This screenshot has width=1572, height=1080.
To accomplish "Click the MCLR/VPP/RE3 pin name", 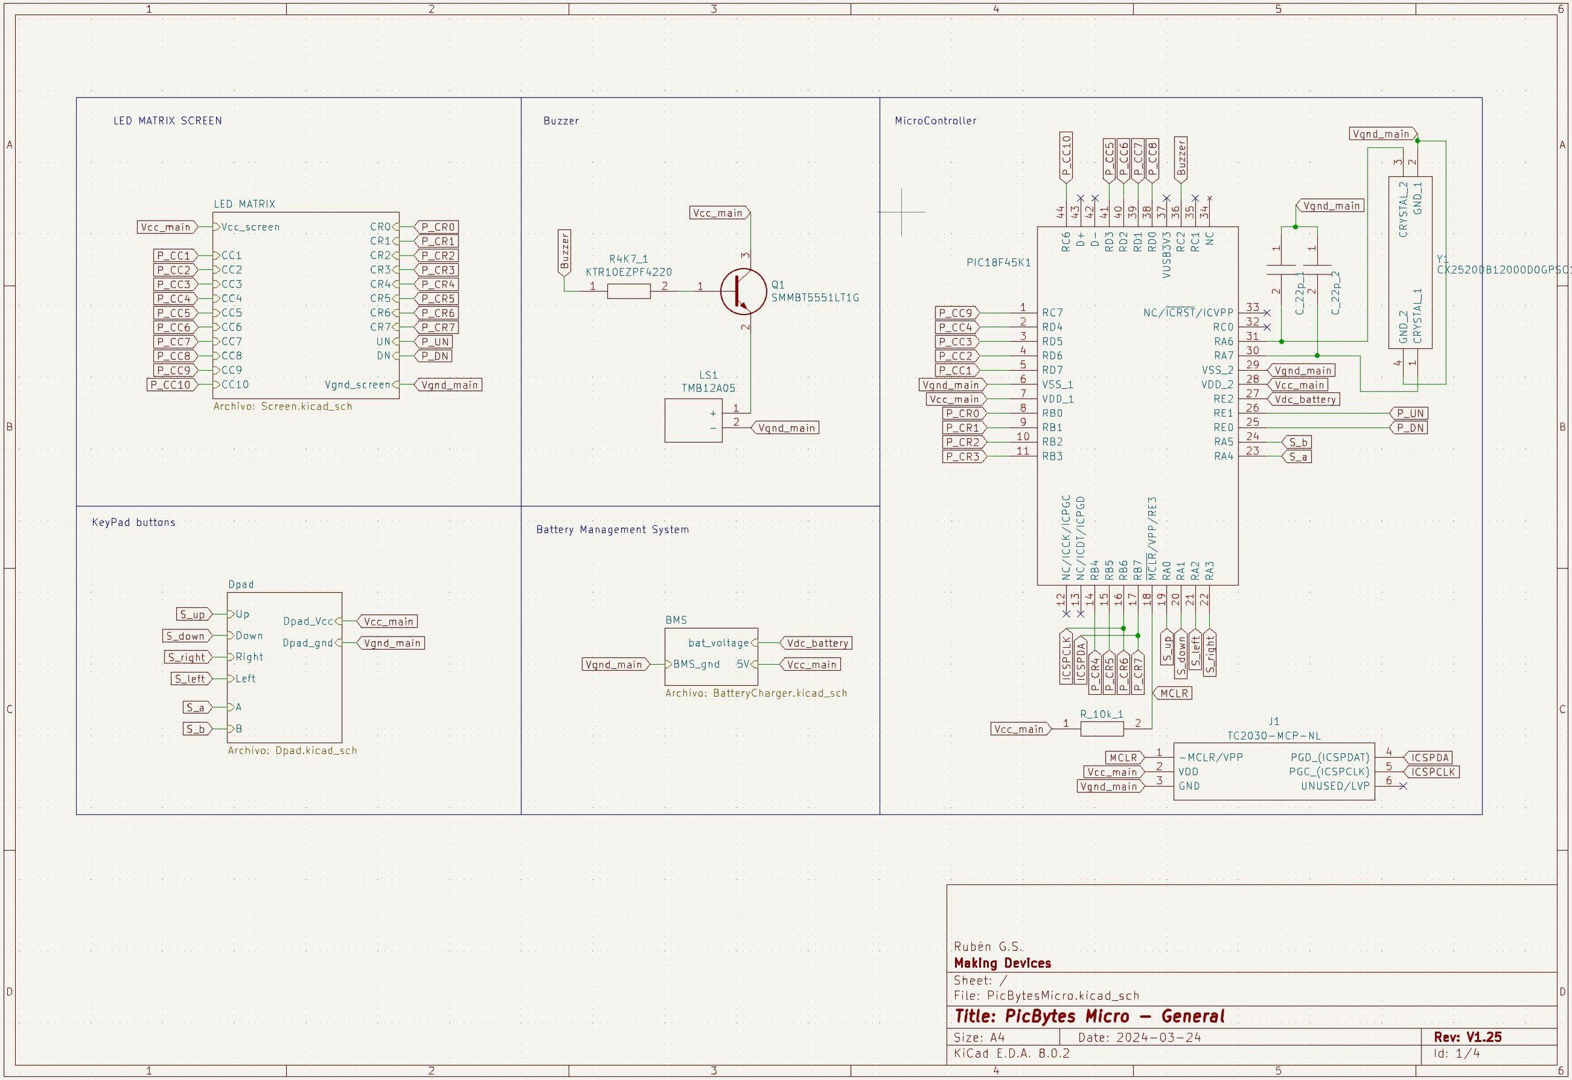I will coord(1152,538).
